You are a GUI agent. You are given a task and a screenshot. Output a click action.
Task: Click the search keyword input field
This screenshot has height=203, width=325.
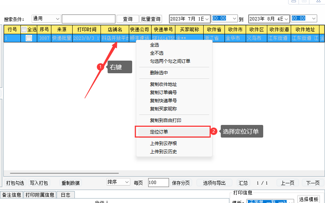89,19
